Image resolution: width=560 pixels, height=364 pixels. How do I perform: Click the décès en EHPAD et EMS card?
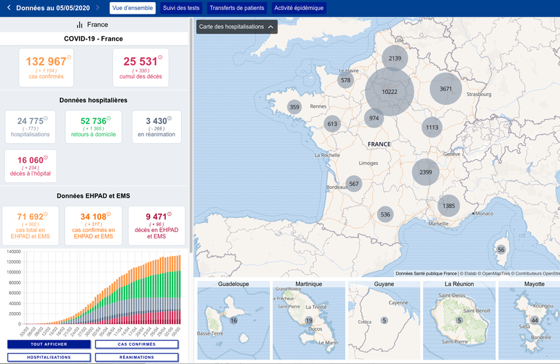coord(157,225)
